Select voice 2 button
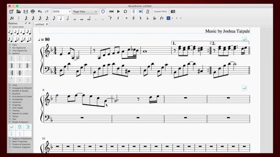280x157 pixels. click(x=172, y=18)
